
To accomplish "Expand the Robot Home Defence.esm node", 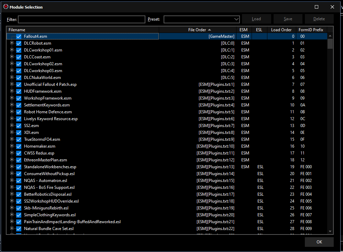I will [x=12, y=112].
